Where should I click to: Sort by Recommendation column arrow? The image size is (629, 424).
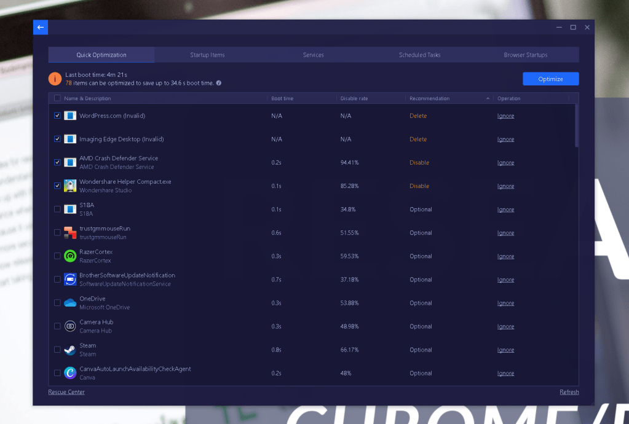tap(488, 98)
